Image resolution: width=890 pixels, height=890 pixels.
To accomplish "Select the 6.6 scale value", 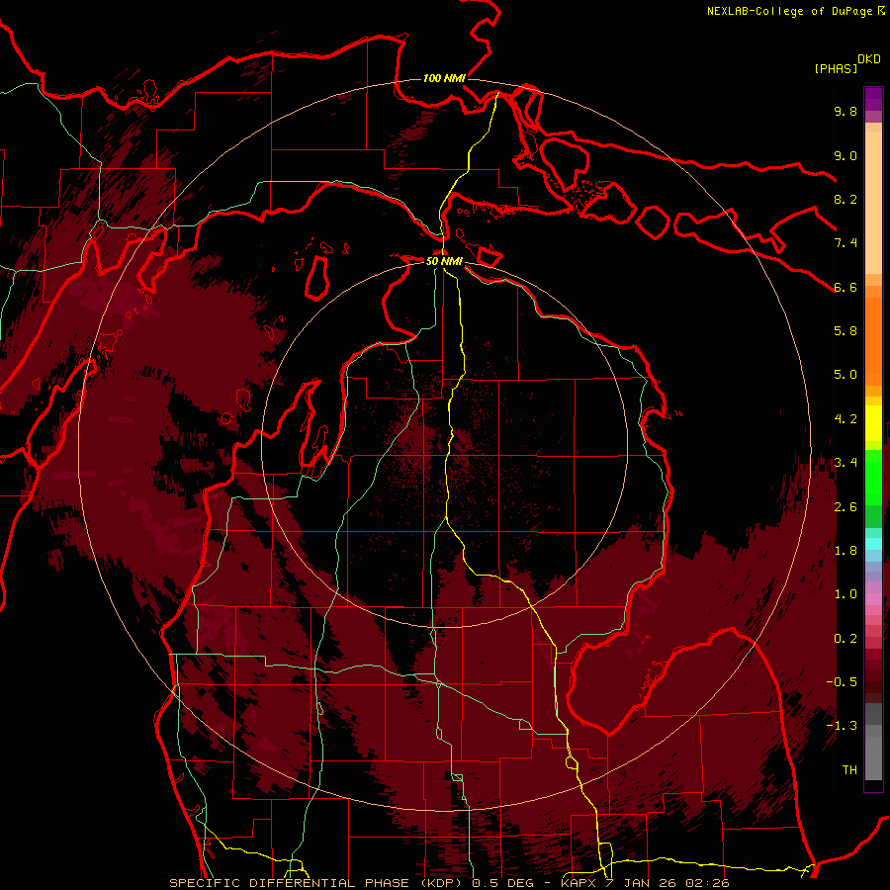I will 845,287.
